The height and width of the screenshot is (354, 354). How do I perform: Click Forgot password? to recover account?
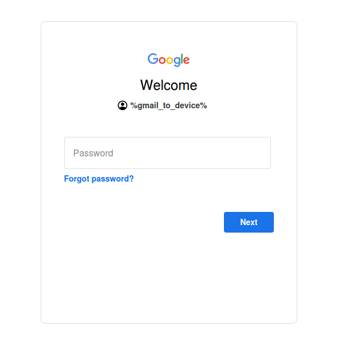[99, 179]
